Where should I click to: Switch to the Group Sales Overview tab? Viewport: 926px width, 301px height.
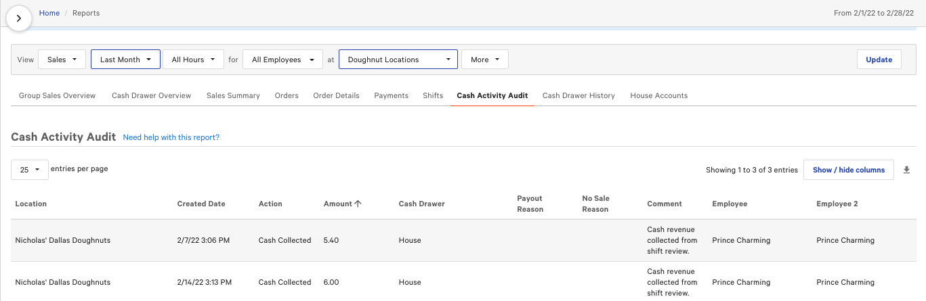point(57,95)
